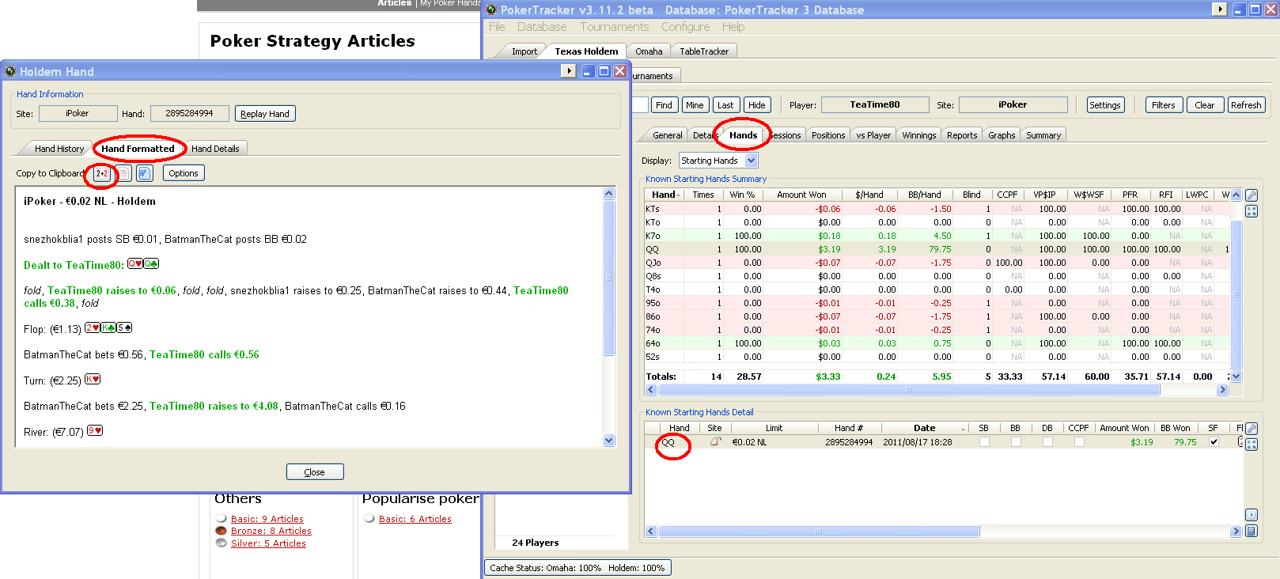The width and height of the screenshot is (1280, 579).
Task: Sort summary grid by Hand column header
Action: pos(665,195)
